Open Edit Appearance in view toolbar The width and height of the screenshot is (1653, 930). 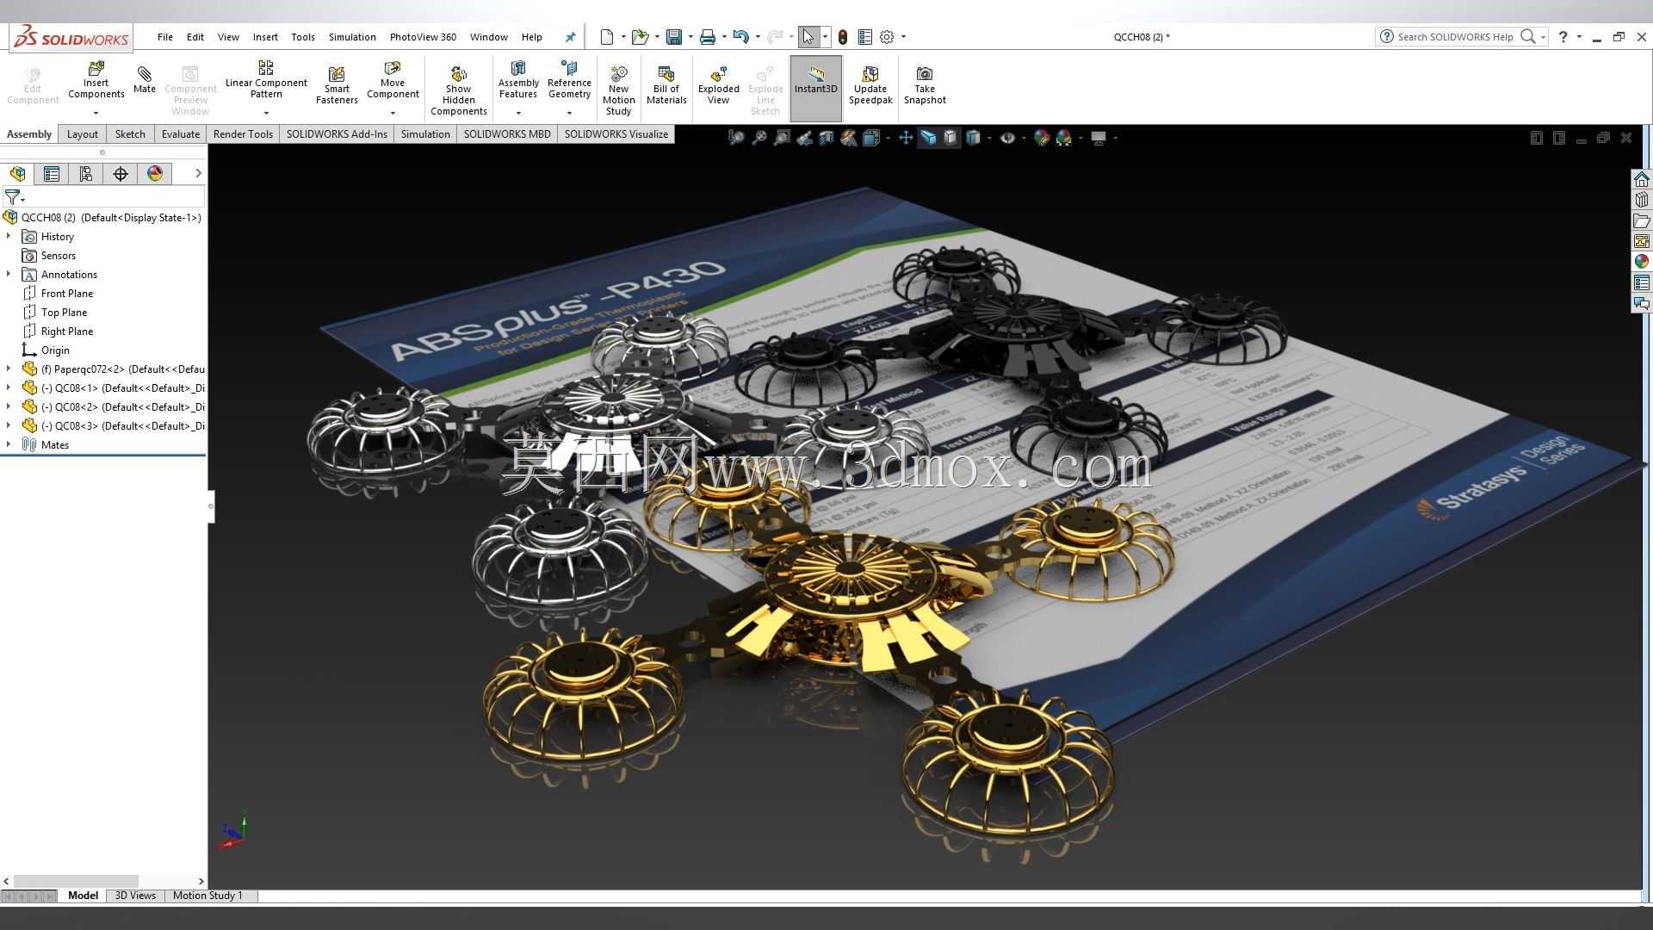pos(1041,138)
